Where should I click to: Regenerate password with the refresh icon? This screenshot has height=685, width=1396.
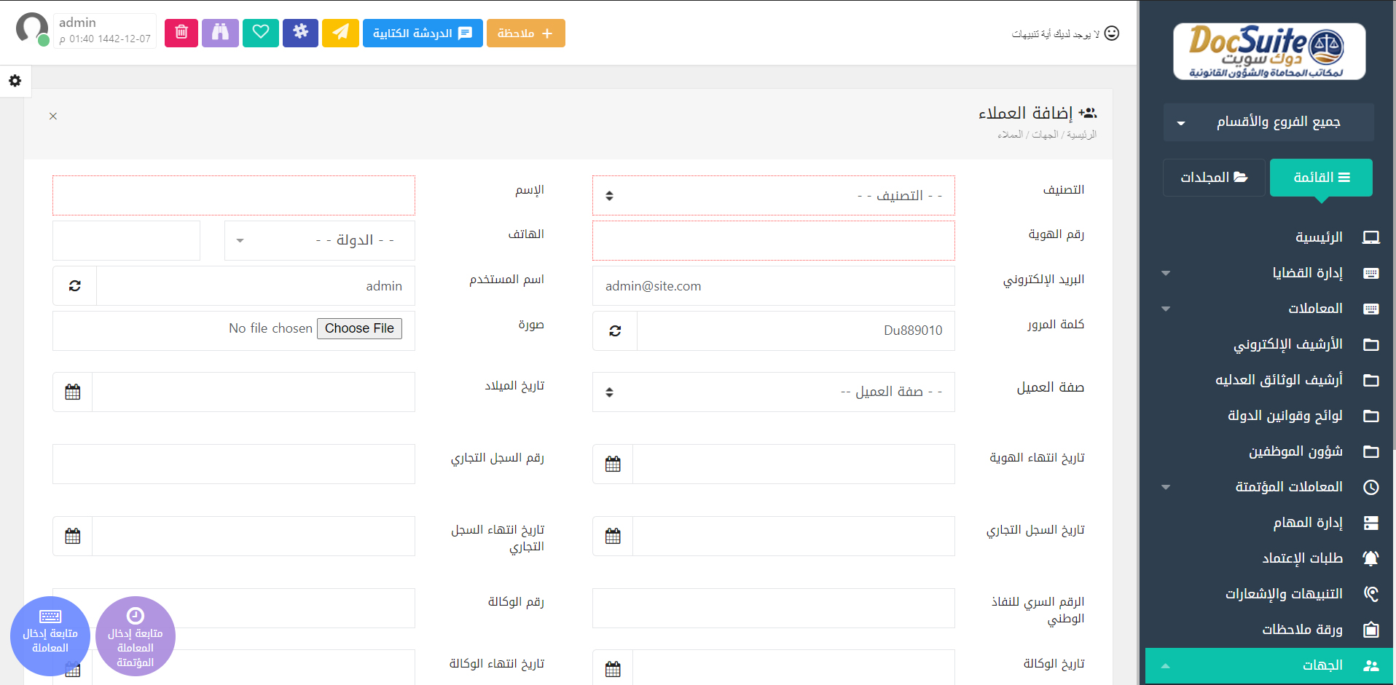pos(615,330)
